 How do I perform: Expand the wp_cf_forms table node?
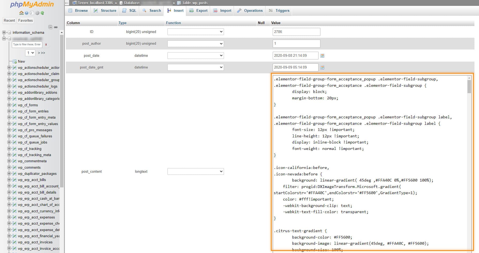(9, 105)
